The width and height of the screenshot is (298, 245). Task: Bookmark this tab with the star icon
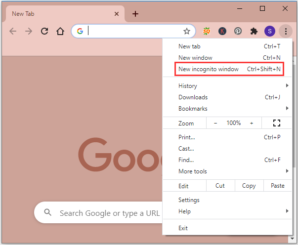pos(187,31)
